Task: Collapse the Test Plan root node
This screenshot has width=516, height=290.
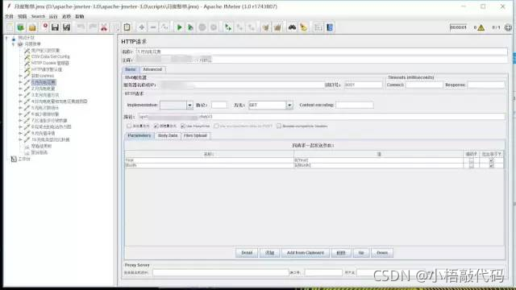Action: [x=7, y=38]
